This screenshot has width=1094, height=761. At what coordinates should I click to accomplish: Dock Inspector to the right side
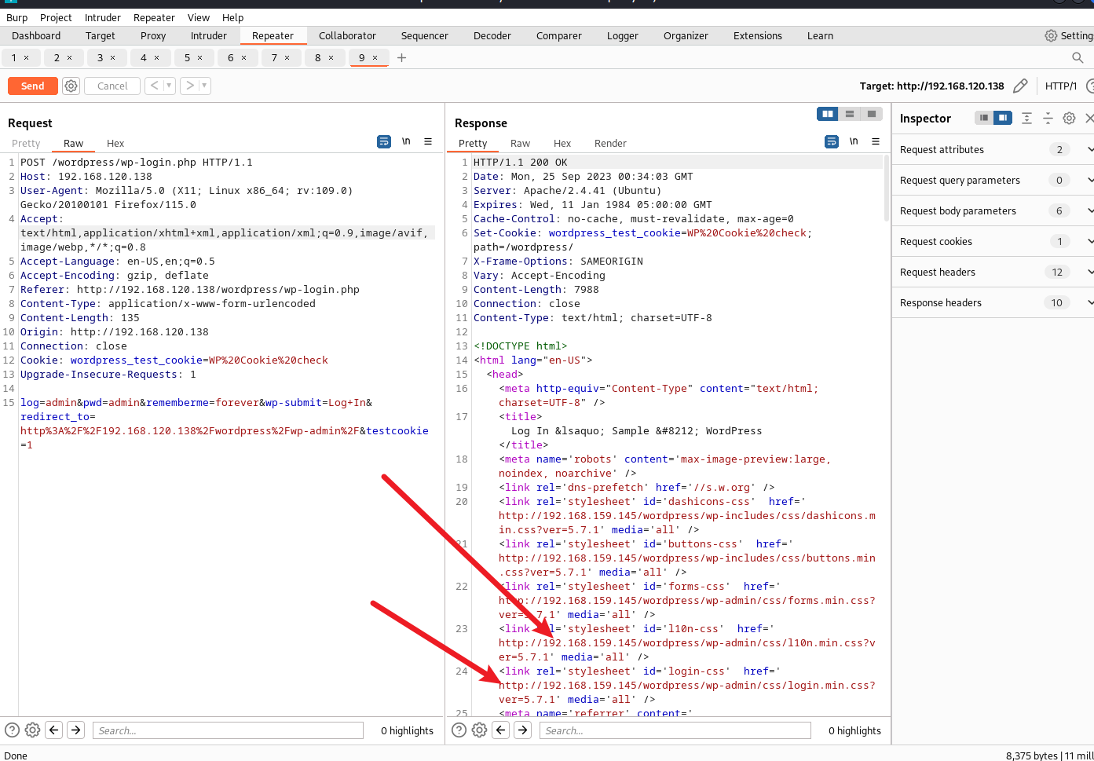[1003, 118]
